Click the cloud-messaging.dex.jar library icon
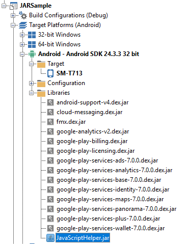Viewport: 187px width, 244px height. pos(50,112)
